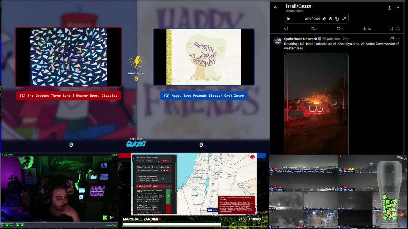Test the Early warning sound
The height and width of the screenshot is (229, 408).
coord(167,170)
